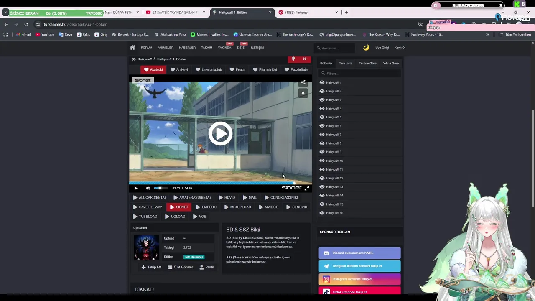
Task: Mute the video using the speaker icon
Action: pos(148,188)
